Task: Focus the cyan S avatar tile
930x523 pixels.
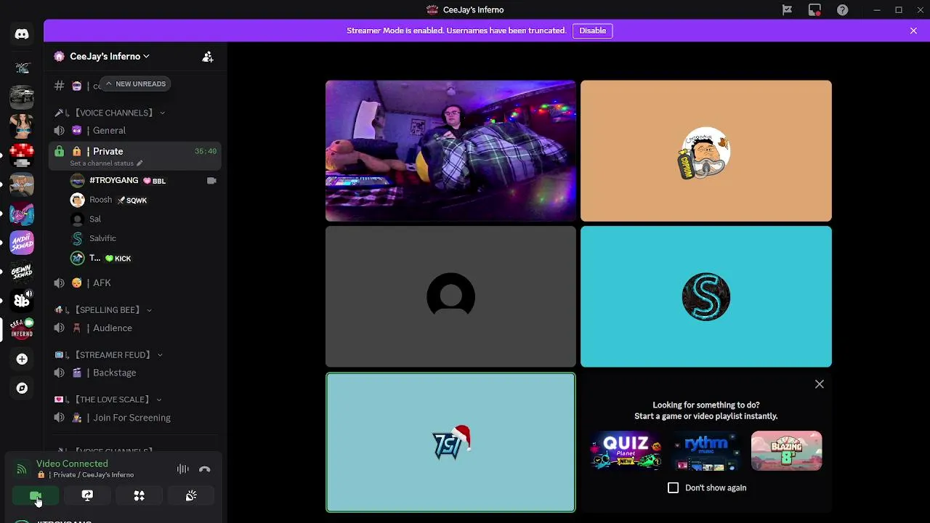Action: (x=706, y=296)
